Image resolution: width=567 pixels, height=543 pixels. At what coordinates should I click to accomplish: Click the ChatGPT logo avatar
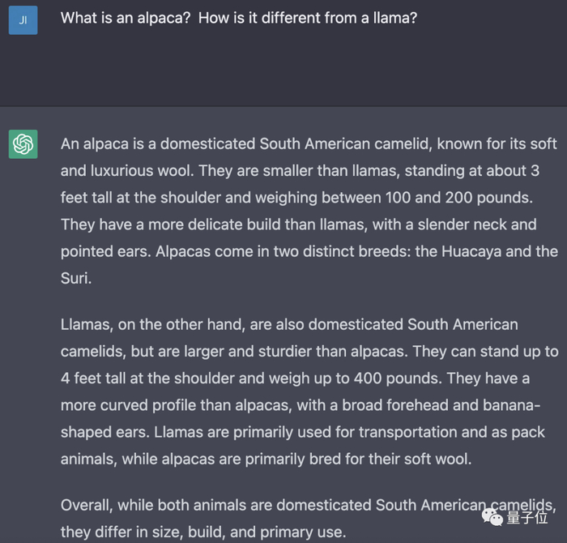(x=23, y=144)
